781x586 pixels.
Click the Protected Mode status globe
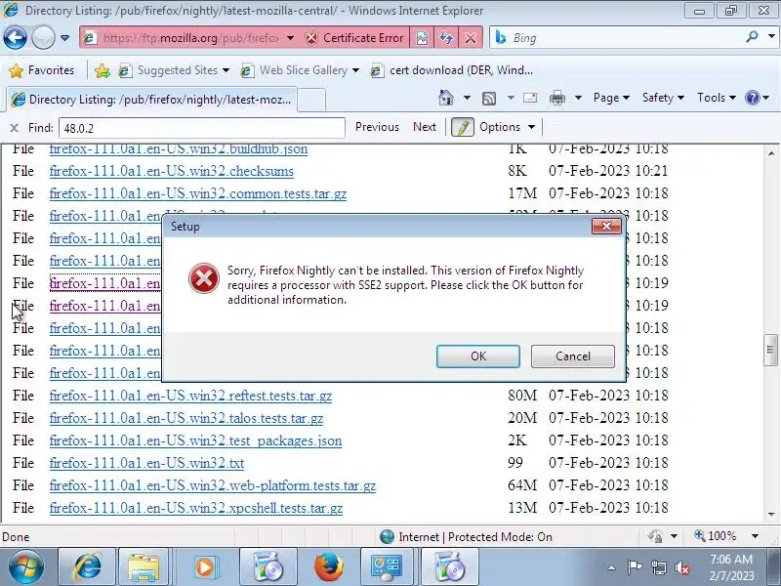387,536
